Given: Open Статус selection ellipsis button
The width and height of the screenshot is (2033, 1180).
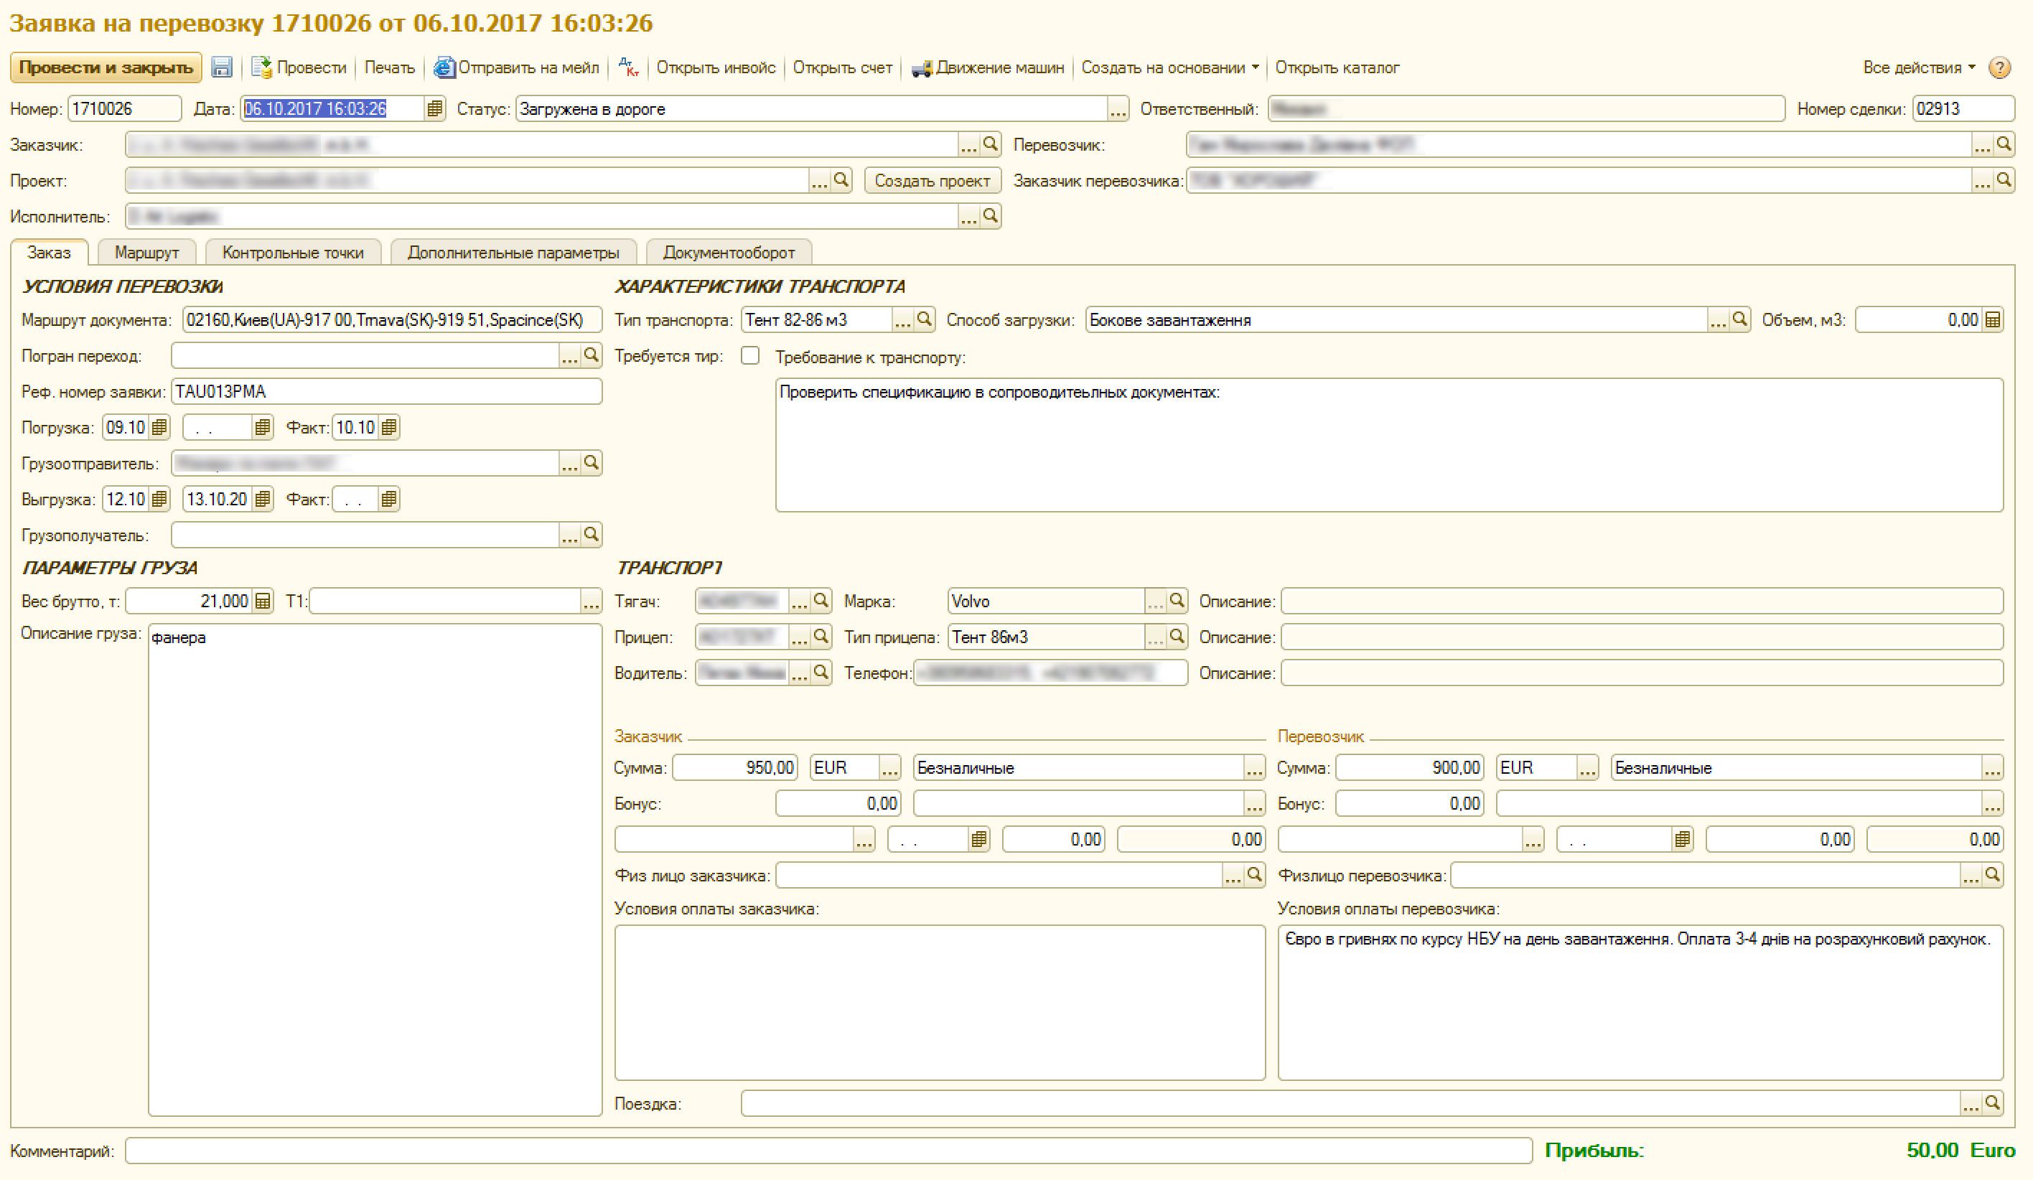Looking at the screenshot, I should coord(1117,109).
